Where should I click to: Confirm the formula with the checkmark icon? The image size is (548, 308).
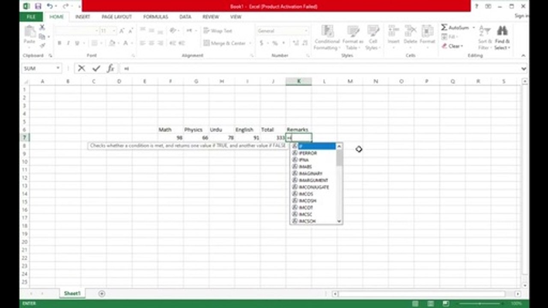pos(96,68)
